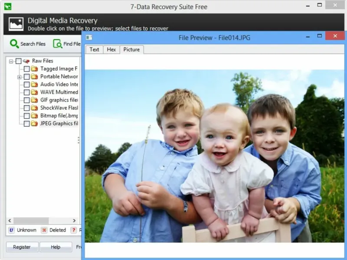Check the Raw Files root checkbox
347x260 pixels.
click(19, 61)
